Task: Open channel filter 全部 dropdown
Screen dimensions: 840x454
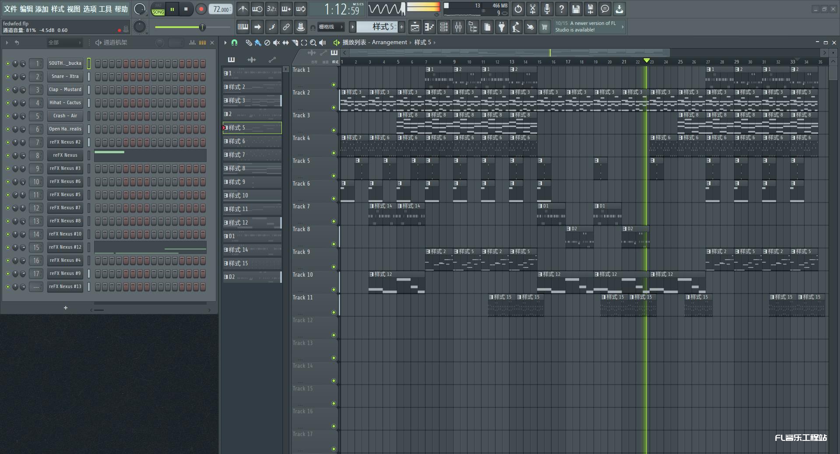Action: [64, 42]
